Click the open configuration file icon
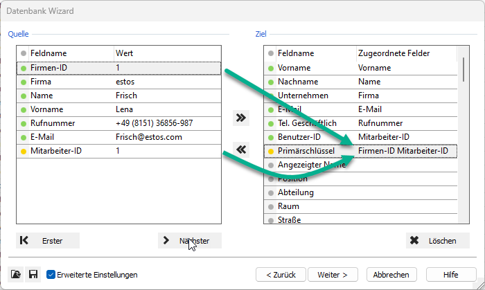Screen dimensions: 485x290 click(x=17, y=275)
